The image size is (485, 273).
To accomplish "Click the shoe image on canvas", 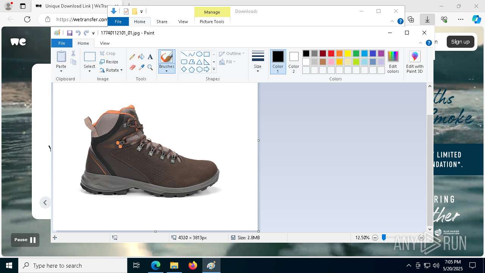I will click(150, 151).
